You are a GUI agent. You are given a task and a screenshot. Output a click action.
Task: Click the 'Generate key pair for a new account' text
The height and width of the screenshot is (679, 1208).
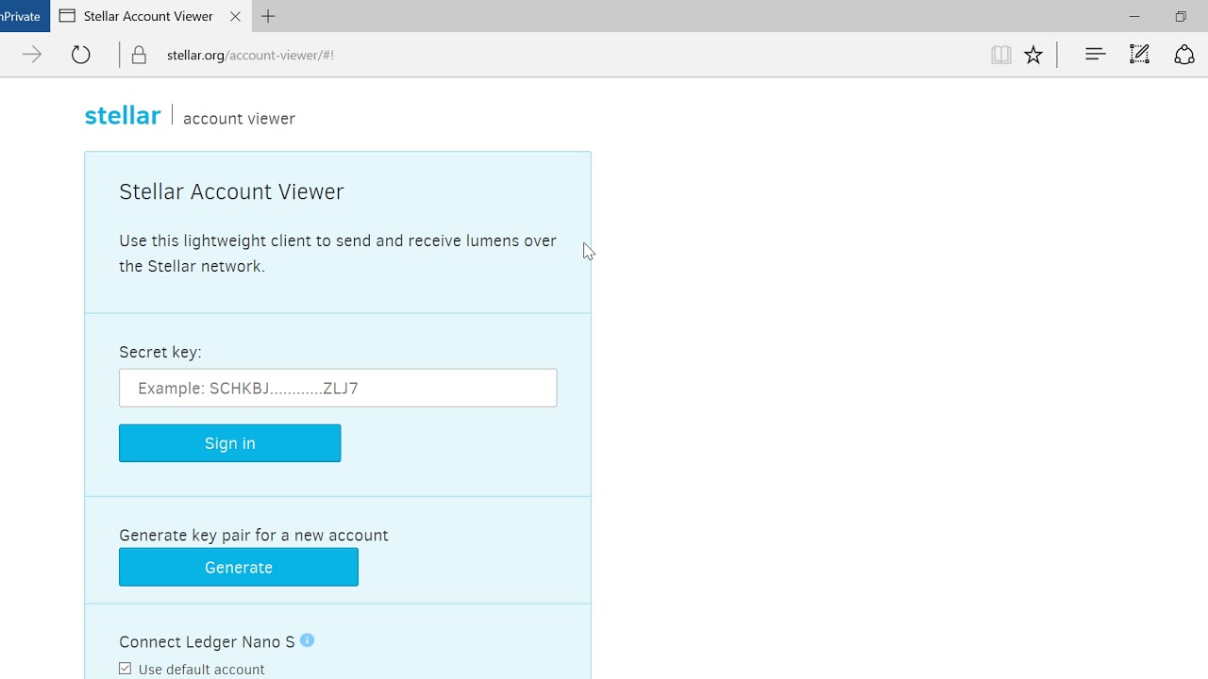[x=254, y=535]
